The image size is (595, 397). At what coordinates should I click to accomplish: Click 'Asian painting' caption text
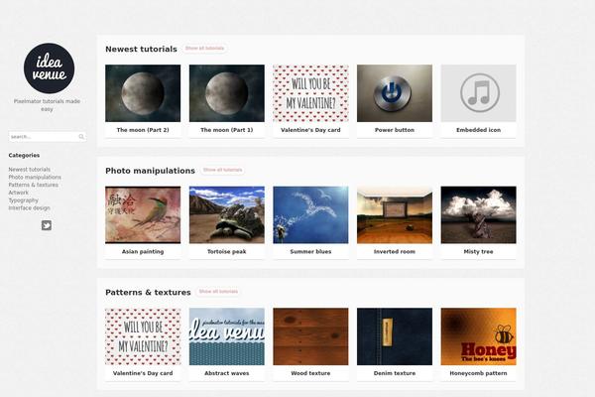(x=143, y=251)
